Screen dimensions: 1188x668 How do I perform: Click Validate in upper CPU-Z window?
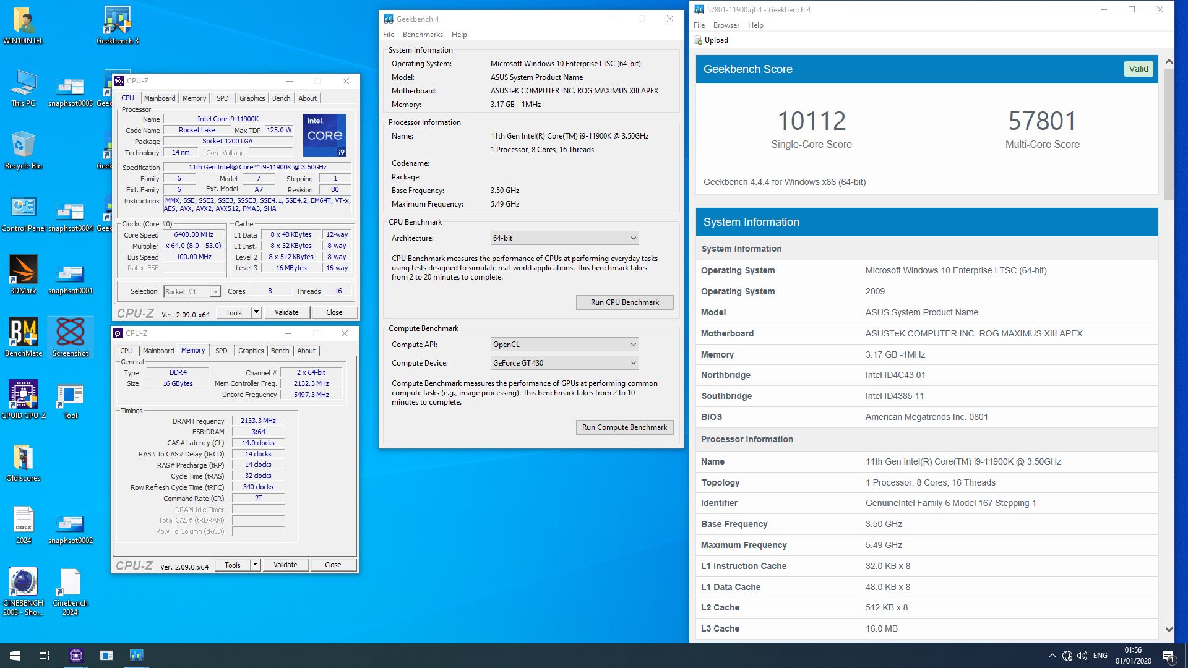286,312
